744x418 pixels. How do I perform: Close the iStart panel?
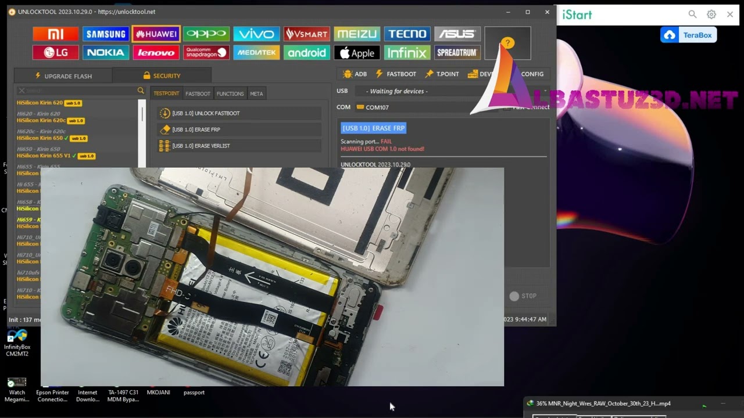(730, 15)
